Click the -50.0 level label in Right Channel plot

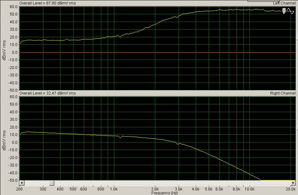point(14,180)
